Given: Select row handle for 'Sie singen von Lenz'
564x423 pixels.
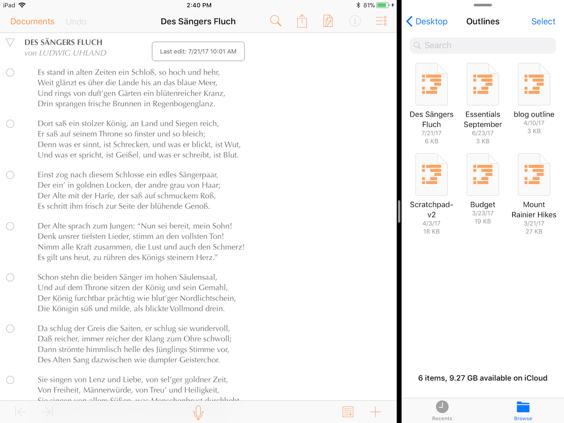Looking at the screenshot, I should coord(10,380).
